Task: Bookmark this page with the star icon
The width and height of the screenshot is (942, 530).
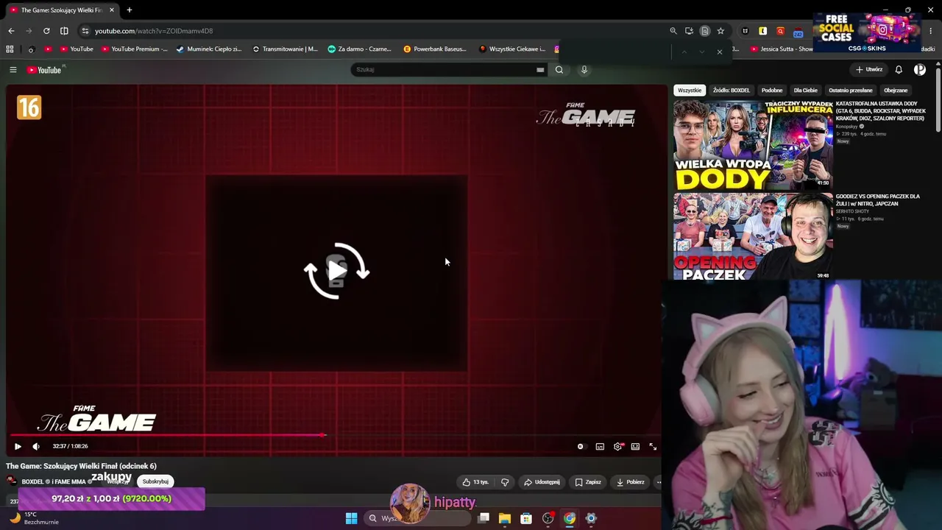Action: [x=720, y=31]
